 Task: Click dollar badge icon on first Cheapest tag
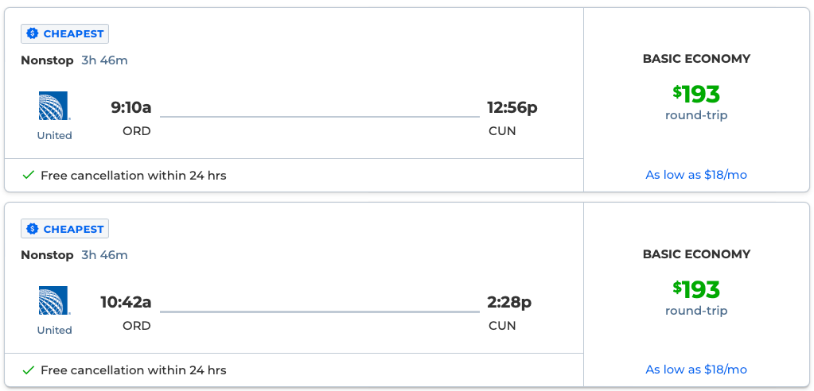pyautogui.click(x=33, y=33)
